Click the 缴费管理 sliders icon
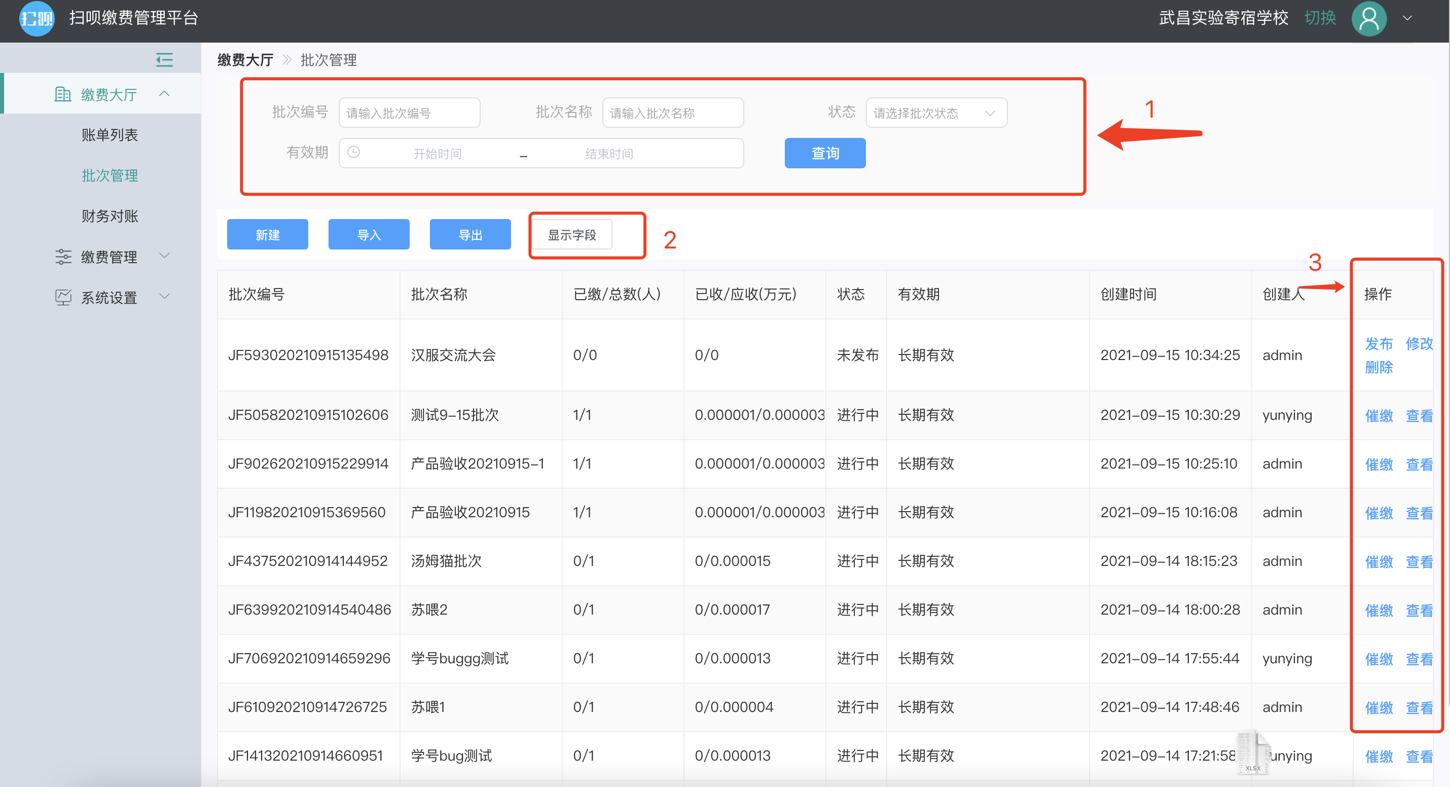The image size is (1450, 787). [63, 257]
